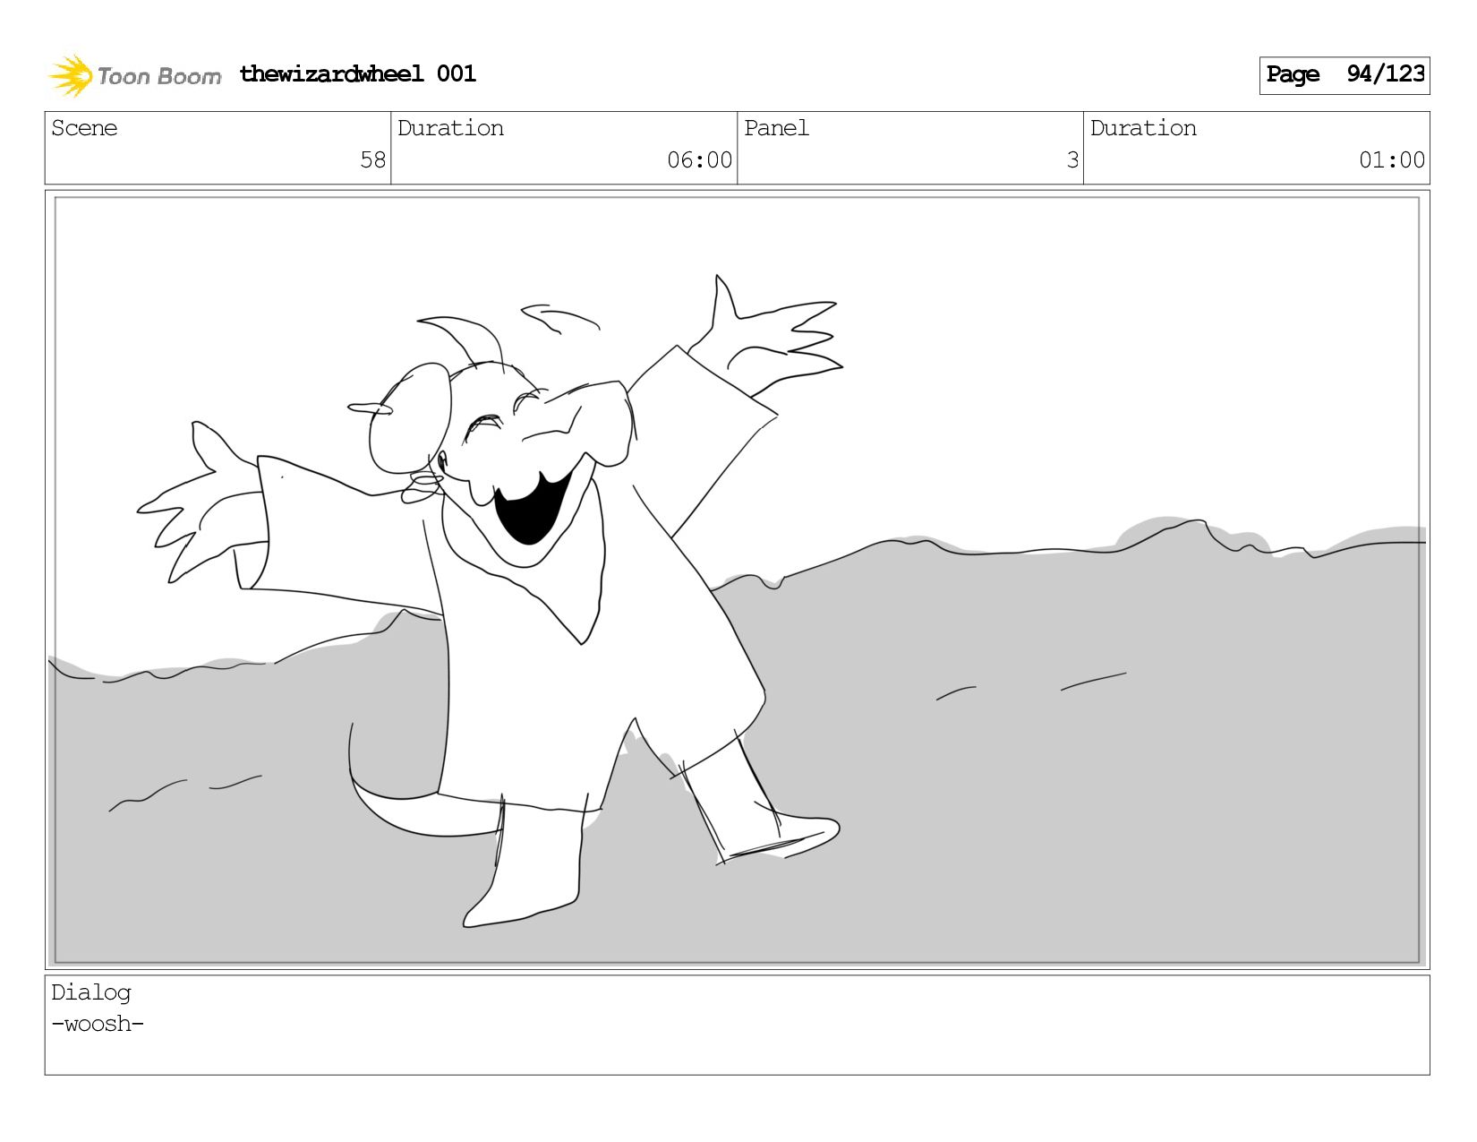This screenshot has height=1142, width=1477.
Task: Click the 'Scene' header label
Action: (x=84, y=128)
